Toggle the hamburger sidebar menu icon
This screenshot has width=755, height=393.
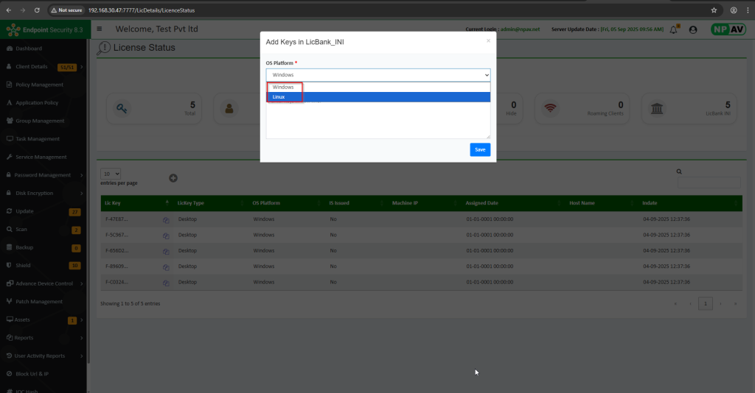[x=100, y=29]
